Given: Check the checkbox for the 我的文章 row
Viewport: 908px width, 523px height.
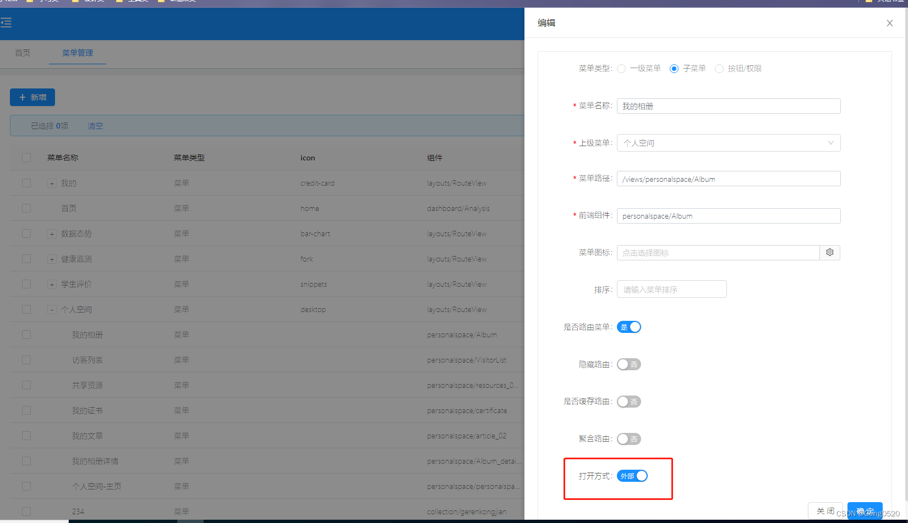Looking at the screenshot, I should tap(26, 436).
